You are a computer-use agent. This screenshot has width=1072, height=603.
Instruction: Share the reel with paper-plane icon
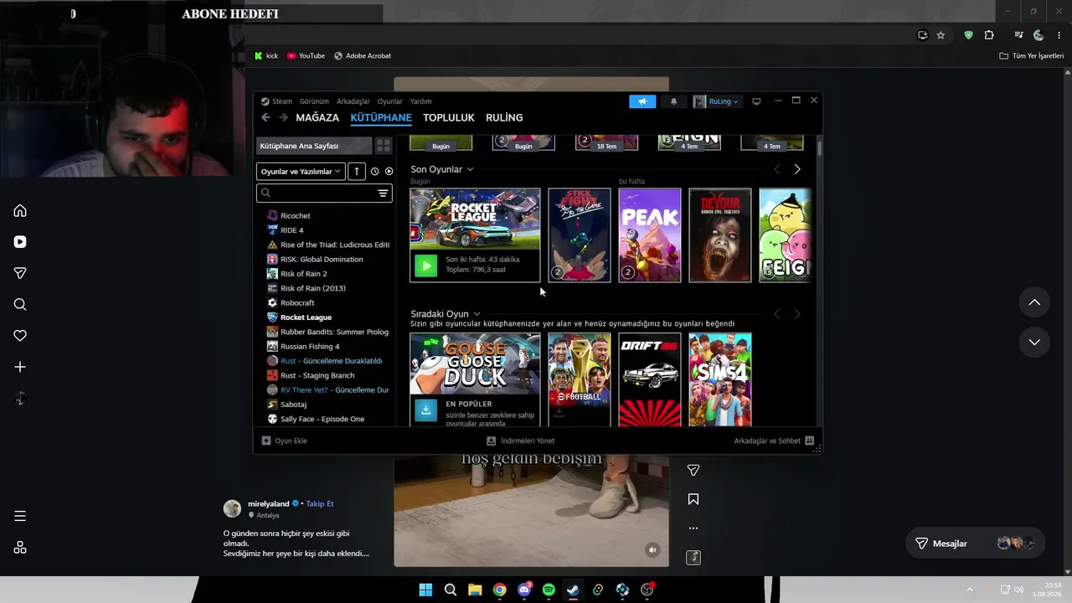pyautogui.click(x=693, y=471)
